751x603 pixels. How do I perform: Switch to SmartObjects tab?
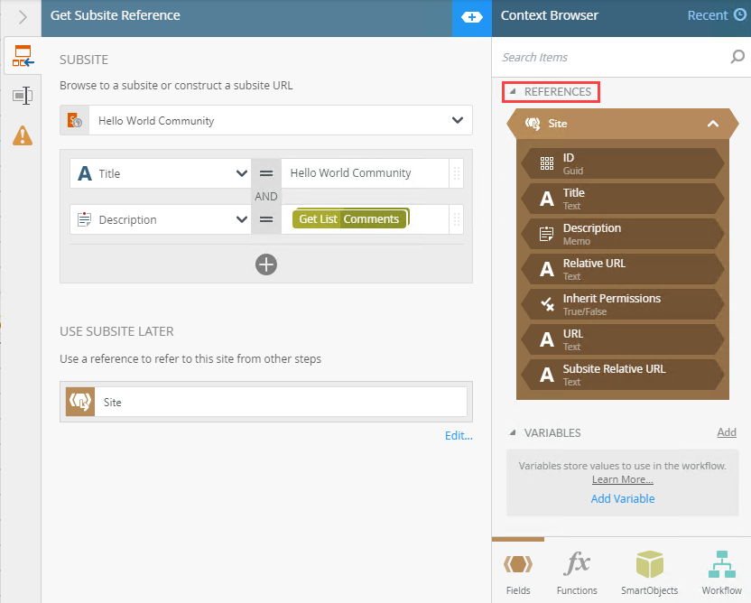tap(649, 572)
